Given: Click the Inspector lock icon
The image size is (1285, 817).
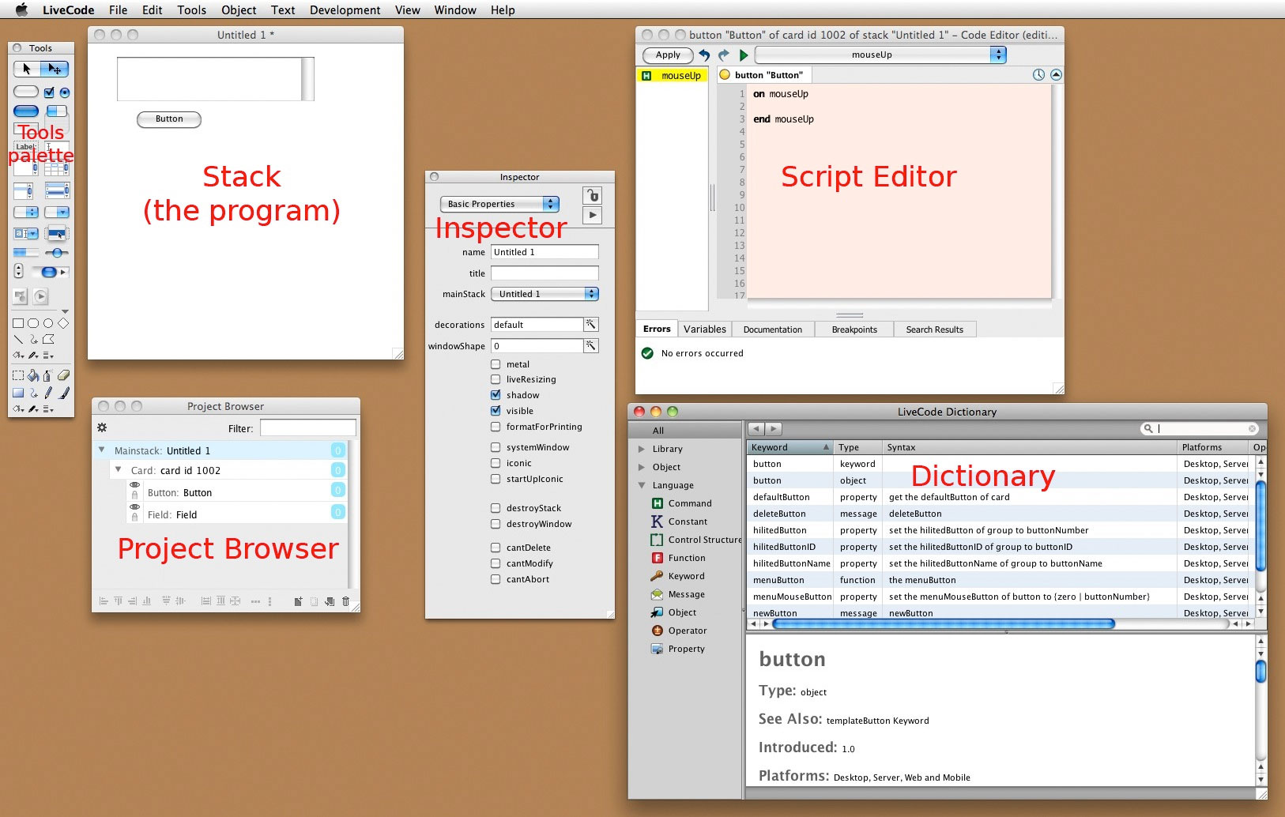Looking at the screenshot, I should (x=592, y=195).
